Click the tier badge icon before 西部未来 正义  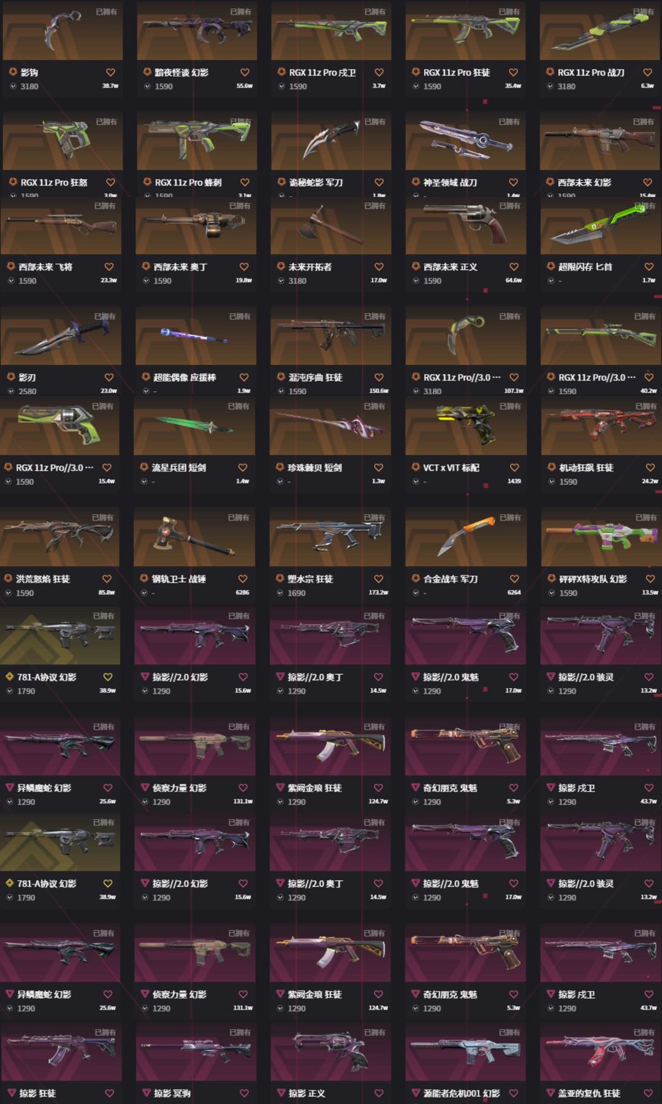pyautogui.click(x=416, y=267)
